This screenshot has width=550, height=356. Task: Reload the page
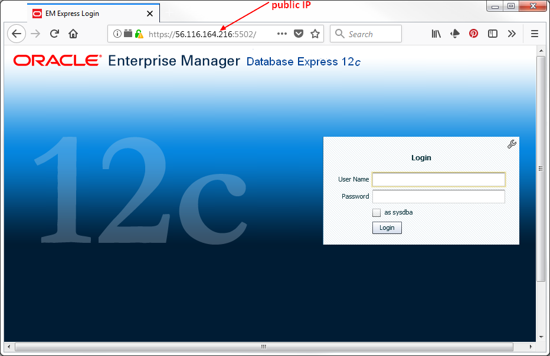[x=54, y=34]
